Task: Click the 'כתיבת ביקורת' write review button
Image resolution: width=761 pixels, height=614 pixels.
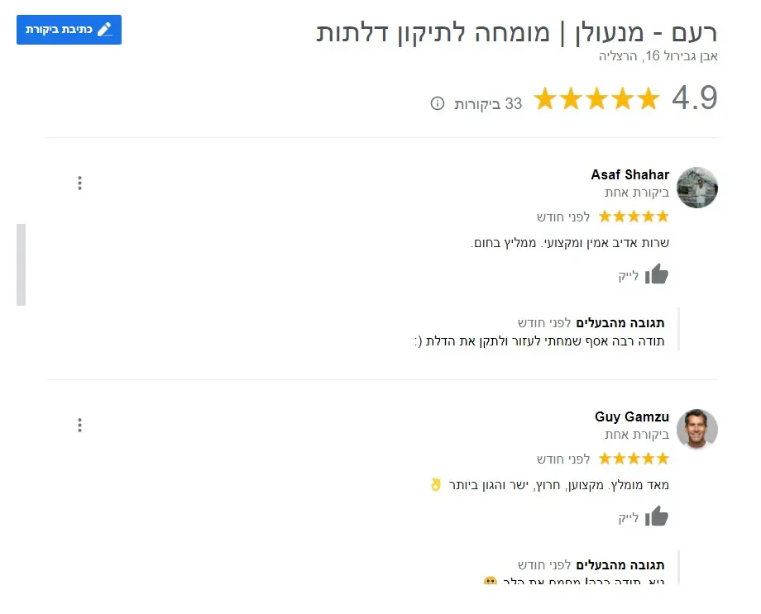Action: pos(69,29)
